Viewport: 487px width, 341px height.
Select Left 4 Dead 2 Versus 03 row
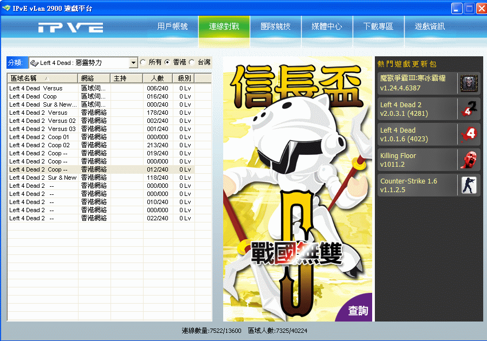coord(101,129)
